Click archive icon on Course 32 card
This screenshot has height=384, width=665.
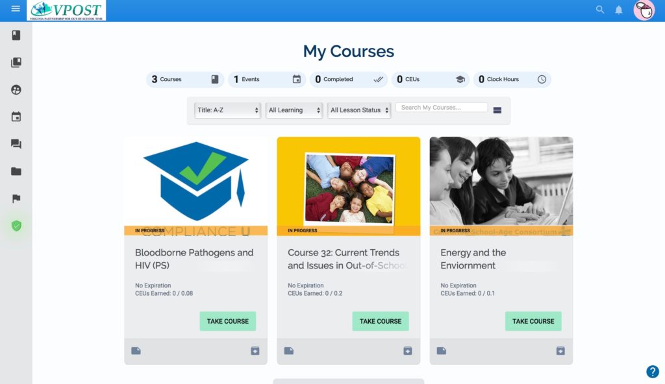[408, 350]
